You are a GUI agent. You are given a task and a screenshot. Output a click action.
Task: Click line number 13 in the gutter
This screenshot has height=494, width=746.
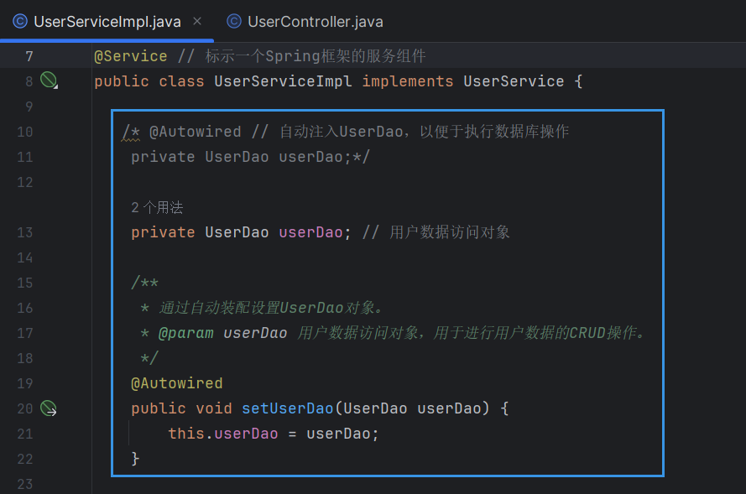[x=24, y=232]
